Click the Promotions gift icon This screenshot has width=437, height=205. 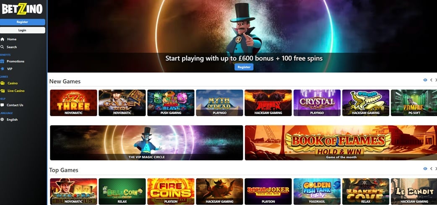coord(3,61)
